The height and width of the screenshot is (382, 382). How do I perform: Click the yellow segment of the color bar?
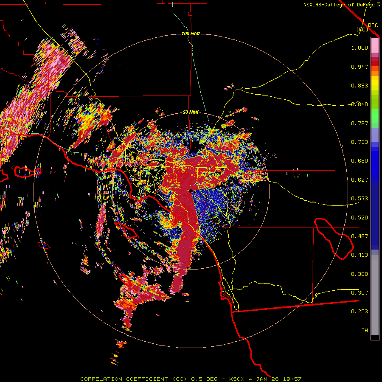pos(375,84)
